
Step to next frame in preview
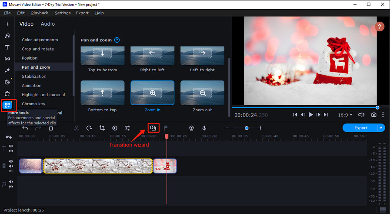(x=318, y=115)
